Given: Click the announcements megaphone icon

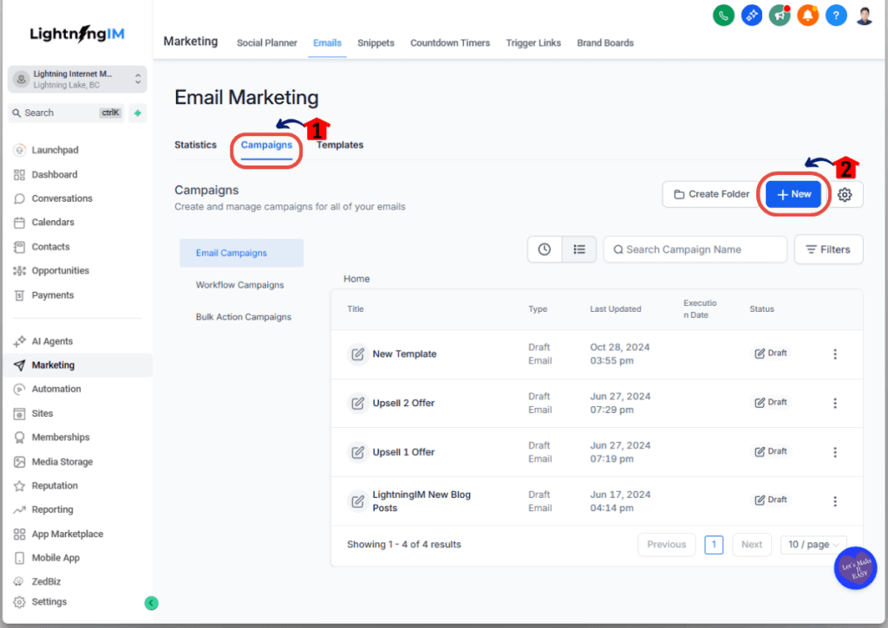Looking at the screenshot, I should (779, 15).
